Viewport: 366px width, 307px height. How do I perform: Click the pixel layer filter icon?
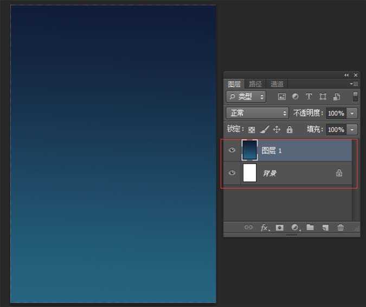click(x=281, y=97)
